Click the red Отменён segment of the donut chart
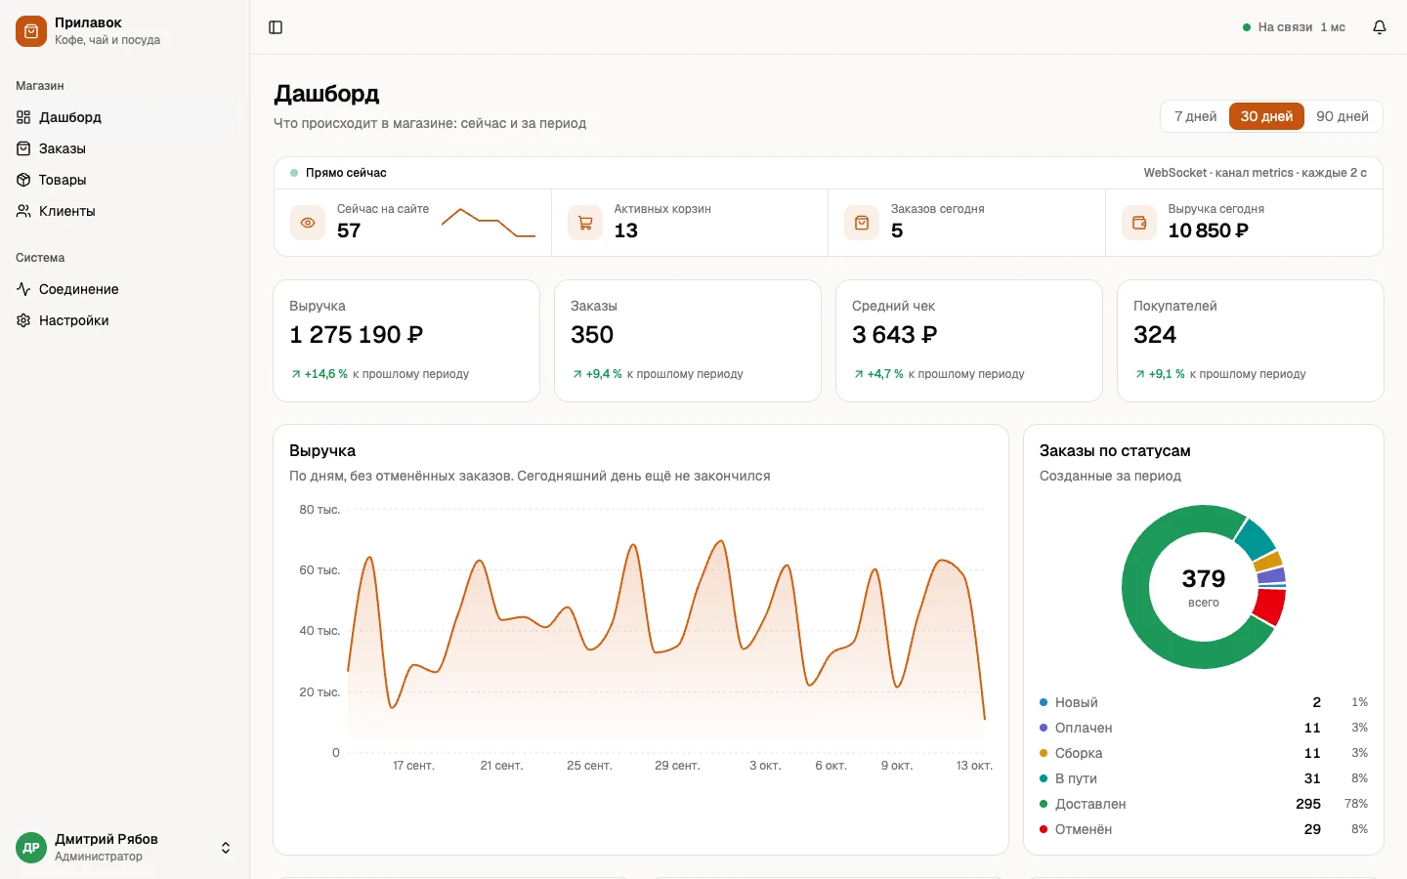 1269,607
